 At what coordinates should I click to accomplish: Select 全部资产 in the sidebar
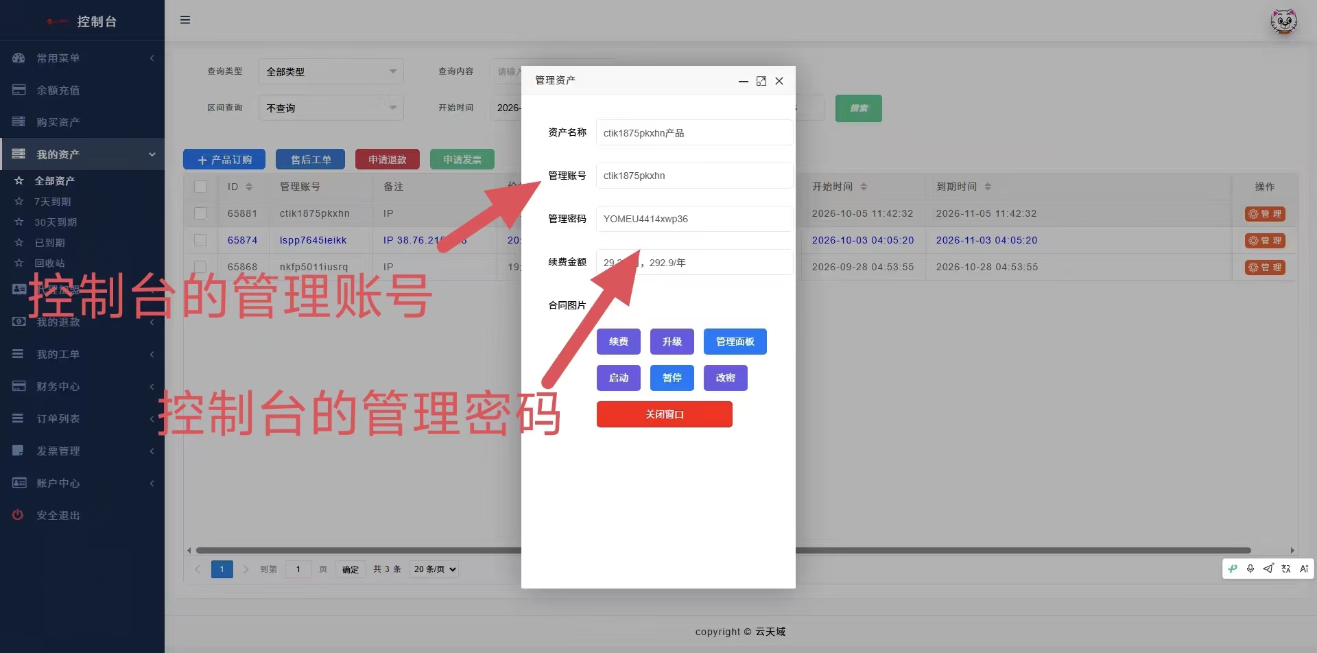[x=54, y=181]
